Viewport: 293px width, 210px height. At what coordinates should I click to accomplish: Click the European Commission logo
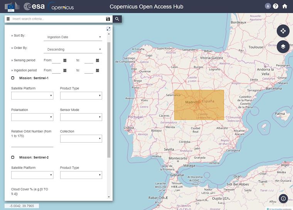tap(12, 7)
